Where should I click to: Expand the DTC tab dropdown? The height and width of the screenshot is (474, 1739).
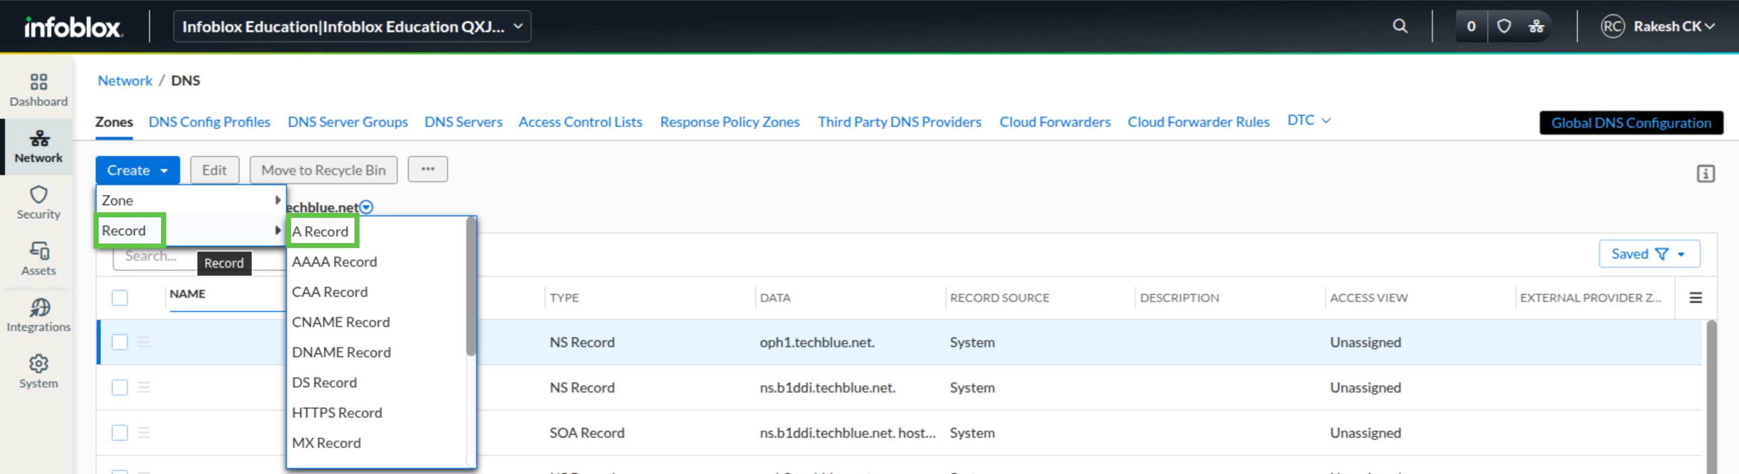(1309, 120)
